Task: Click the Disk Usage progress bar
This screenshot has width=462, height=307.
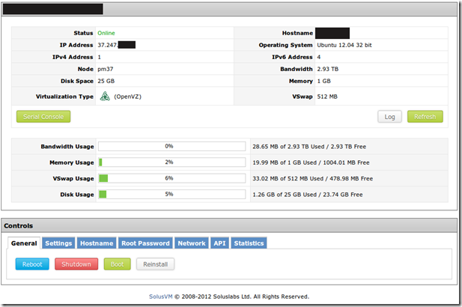Action: pos(171,194)
